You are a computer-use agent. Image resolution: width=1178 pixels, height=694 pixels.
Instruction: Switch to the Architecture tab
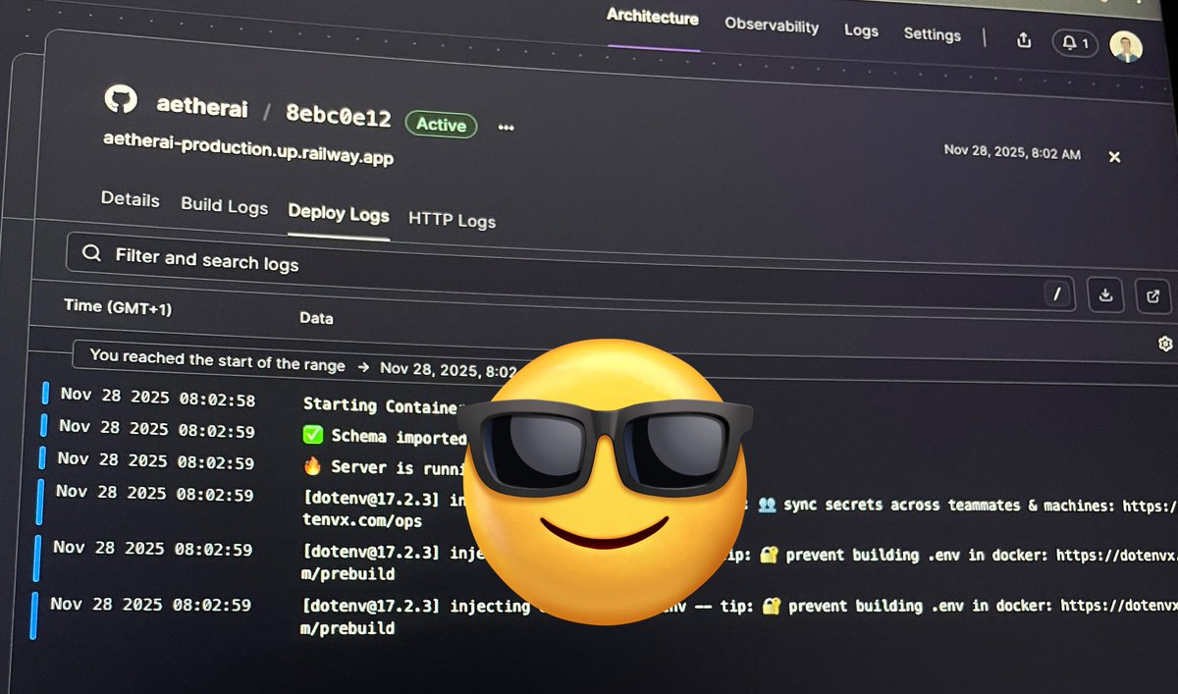click(x=653, y=17)
